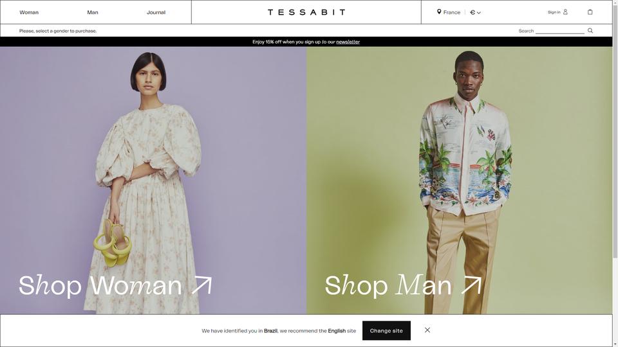Select the Shop Man text link
Screen dimensions: 618x347
pyautogui.click(x=388, y=285)
